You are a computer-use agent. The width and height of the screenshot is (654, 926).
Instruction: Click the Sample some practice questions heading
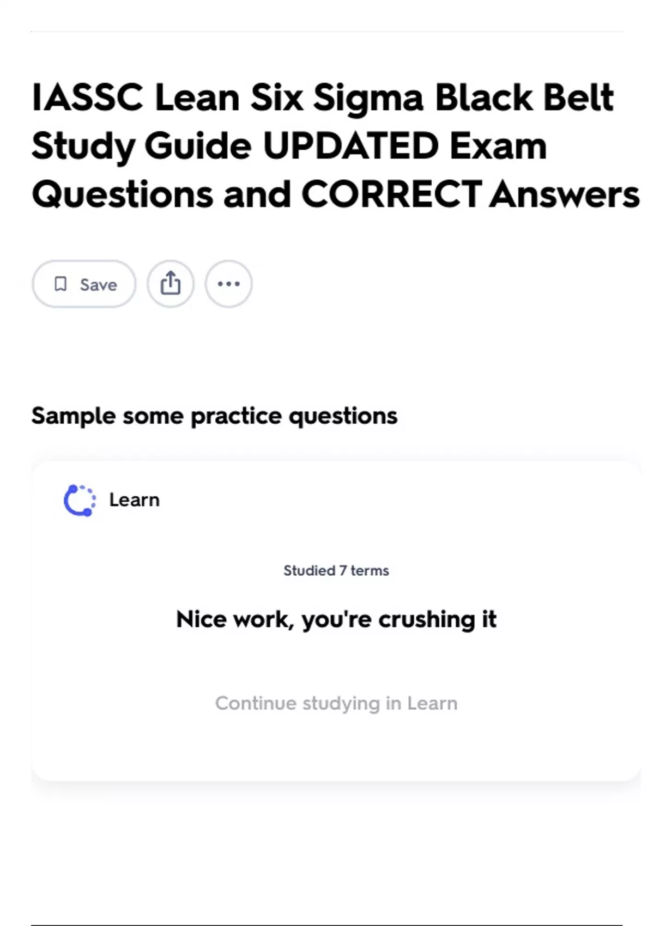pos(214,416)
